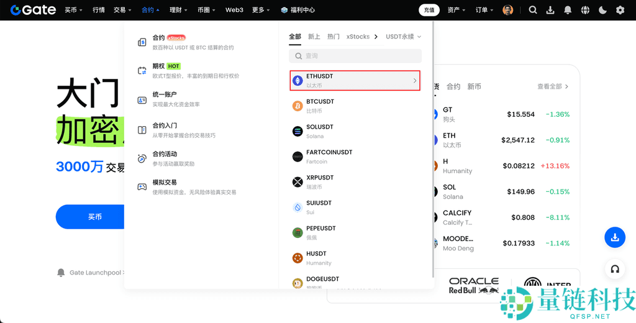
Task: Open the Gate Launchpool announcement link
Action: (96, 273)
